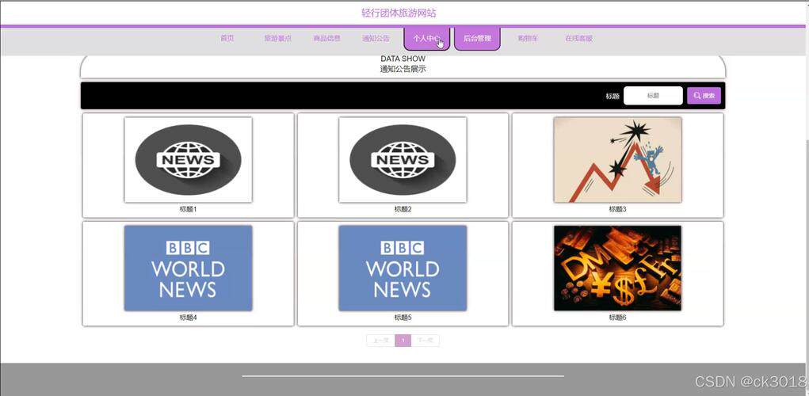Select the 通知公告 menu item

click(x=376, y=38)
